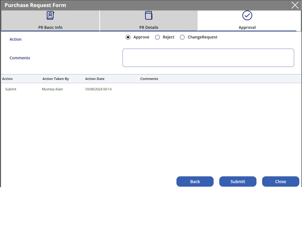This screenshot has width=302, height=226.
Task: Select the Approve radio button
Action: pyautogui.click(x=128, y=37)
